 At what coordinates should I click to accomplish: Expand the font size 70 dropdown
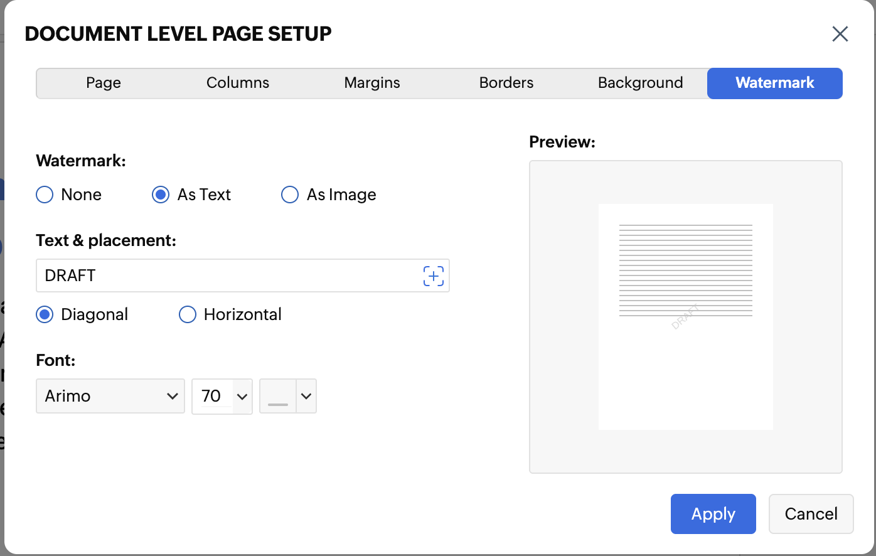[x=242, y=397]
